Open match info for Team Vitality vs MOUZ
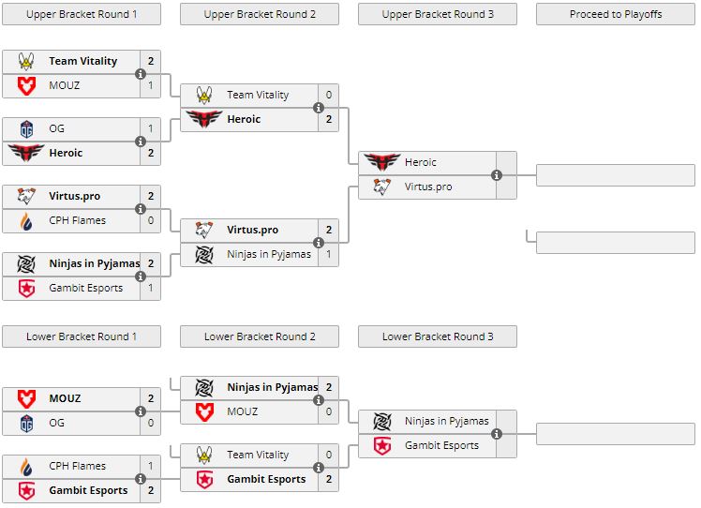This screenshot has height=508, width=701. pos(141,74)
